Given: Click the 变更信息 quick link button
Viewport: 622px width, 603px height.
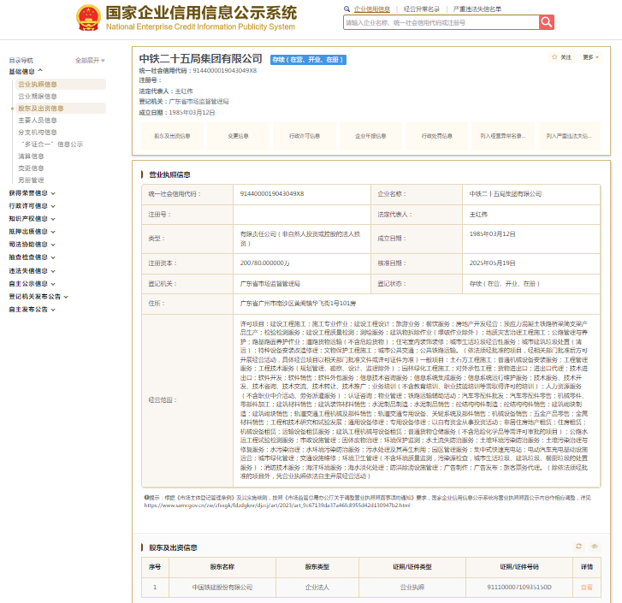Looking at the screenshot, I should pos(238,136).
